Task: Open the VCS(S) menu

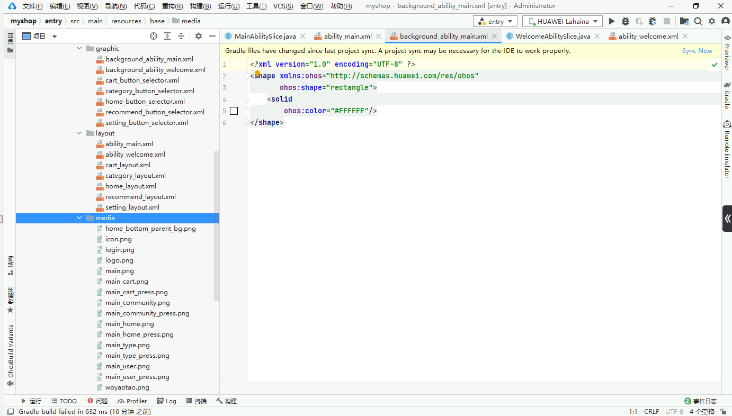Action: coord(283,6)
